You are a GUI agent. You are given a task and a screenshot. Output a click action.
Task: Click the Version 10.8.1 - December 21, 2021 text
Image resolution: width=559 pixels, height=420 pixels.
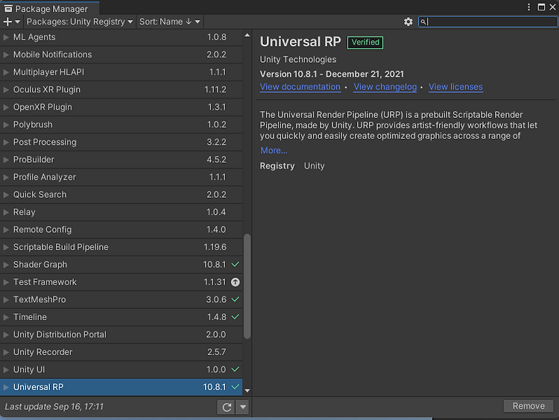(332, 74)
